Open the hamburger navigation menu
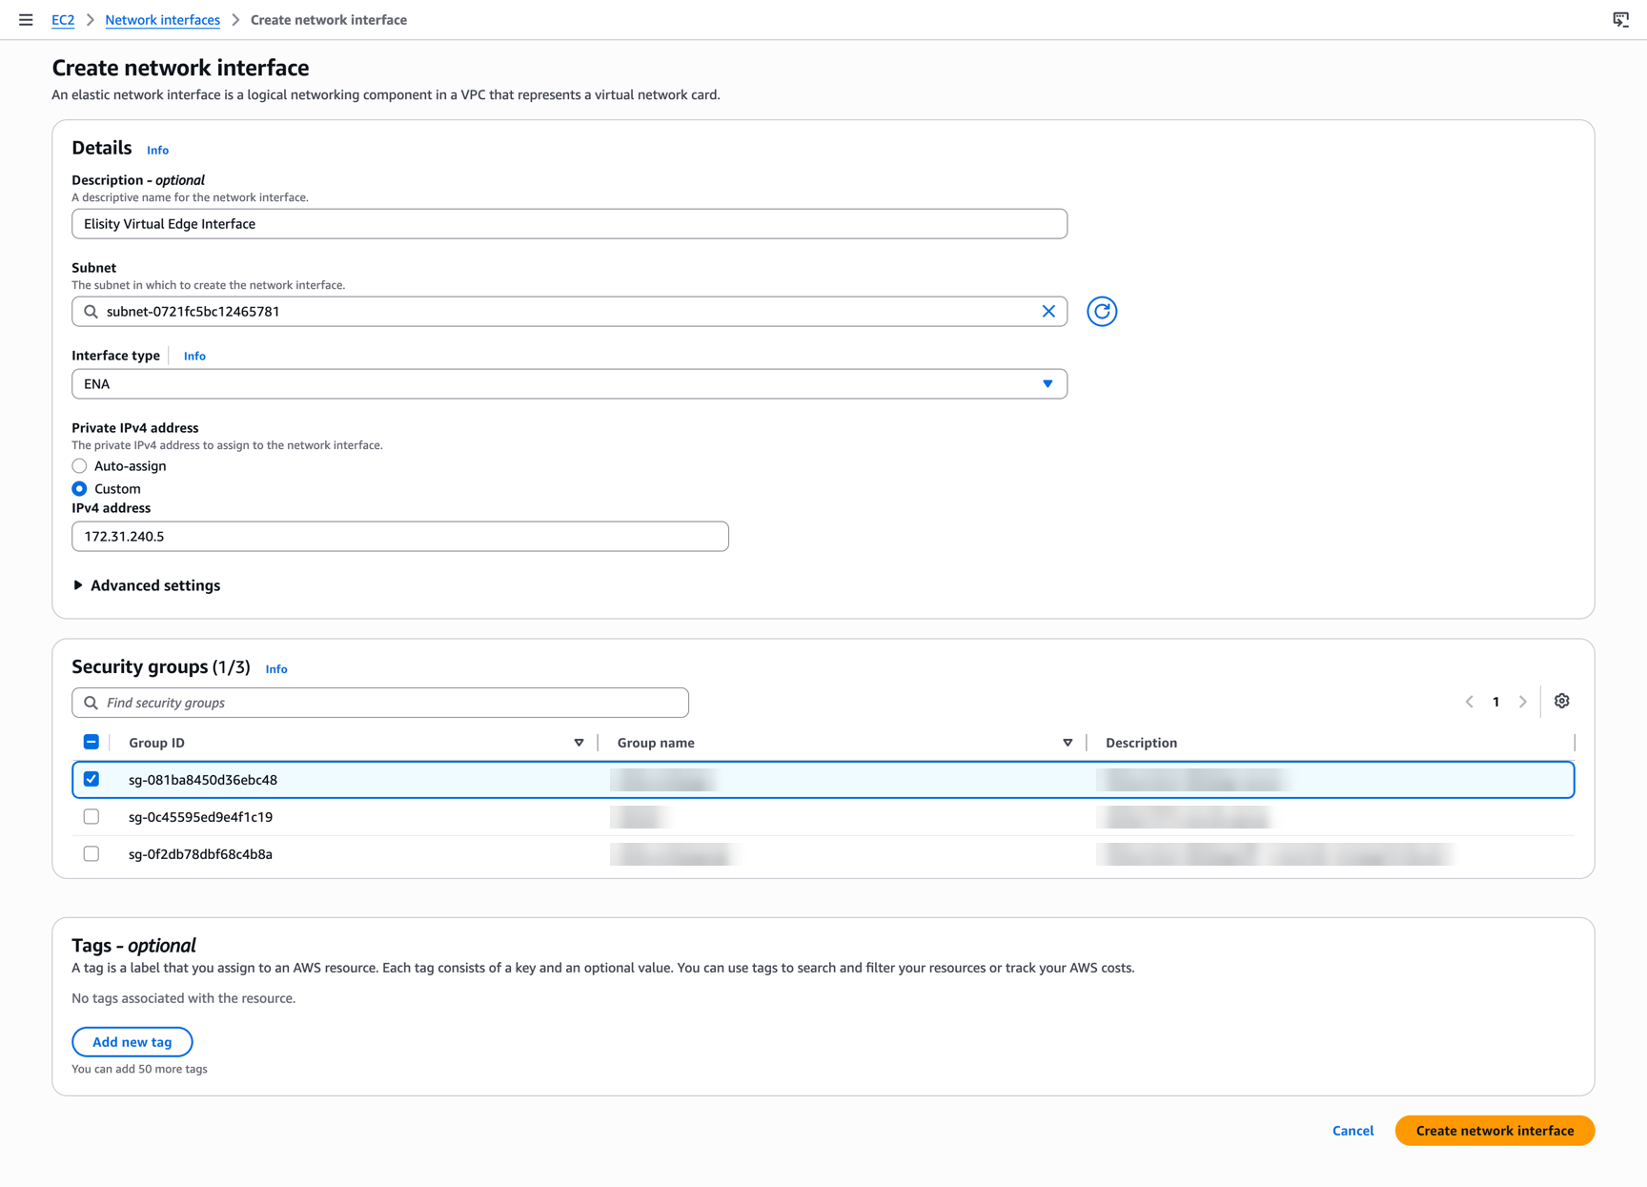The height and width of the screenshot is (1187, 1647). coord(26,20)
